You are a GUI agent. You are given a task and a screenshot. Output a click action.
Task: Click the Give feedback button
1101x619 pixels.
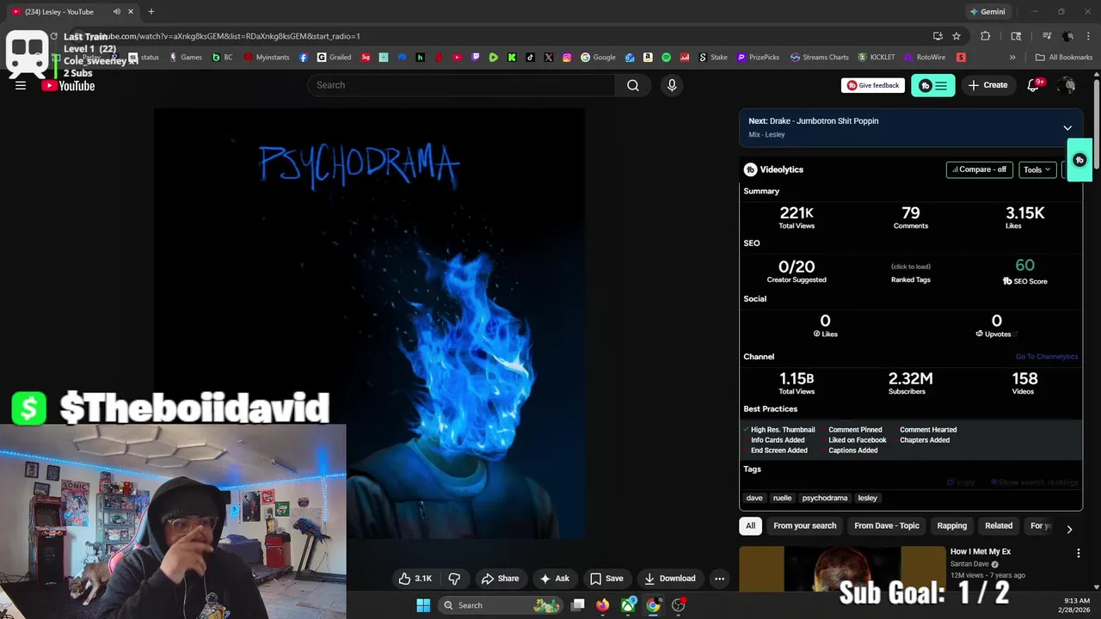point(873,85)
